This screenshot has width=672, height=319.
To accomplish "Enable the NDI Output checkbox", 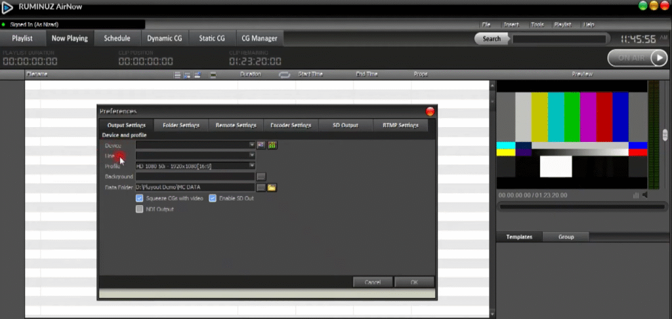I will 140,210.
